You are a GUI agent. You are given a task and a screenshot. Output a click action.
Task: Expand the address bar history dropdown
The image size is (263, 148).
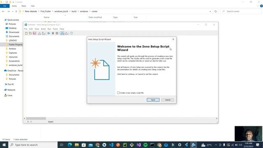210,12
